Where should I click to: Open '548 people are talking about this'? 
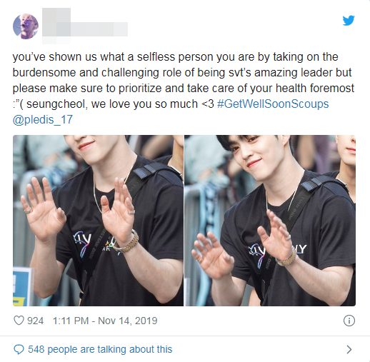click(x=100, y=349)
